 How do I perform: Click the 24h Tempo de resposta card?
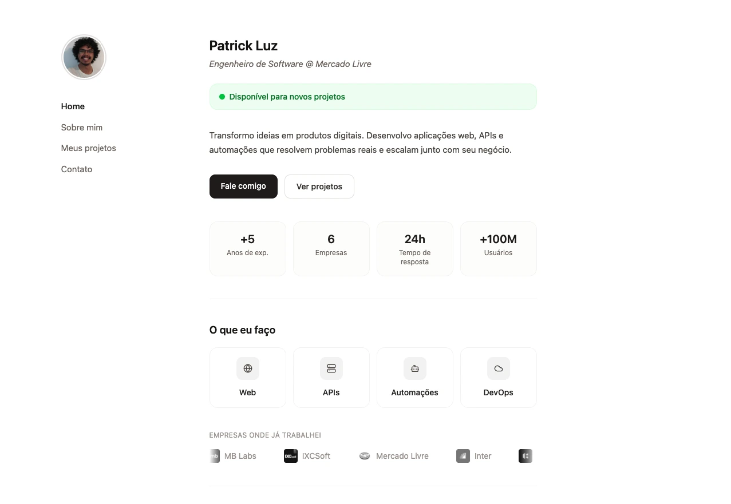414,248
